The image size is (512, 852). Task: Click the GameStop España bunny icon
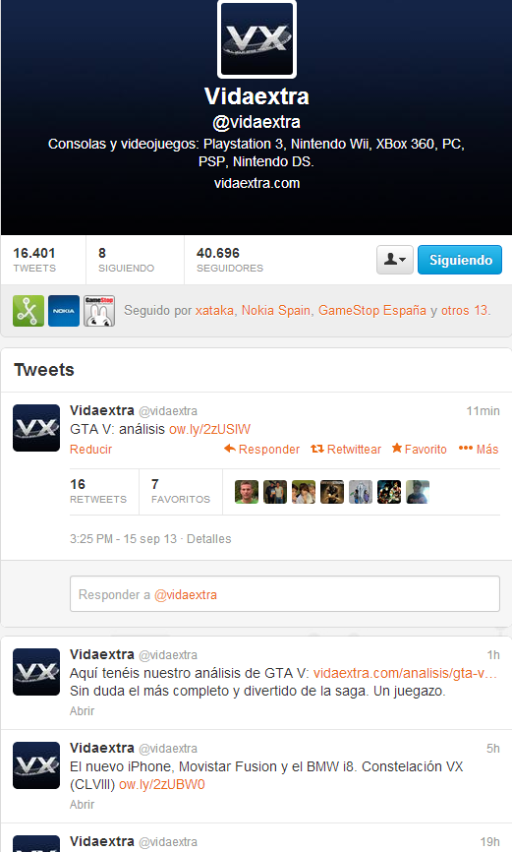(x=99, y=311)
